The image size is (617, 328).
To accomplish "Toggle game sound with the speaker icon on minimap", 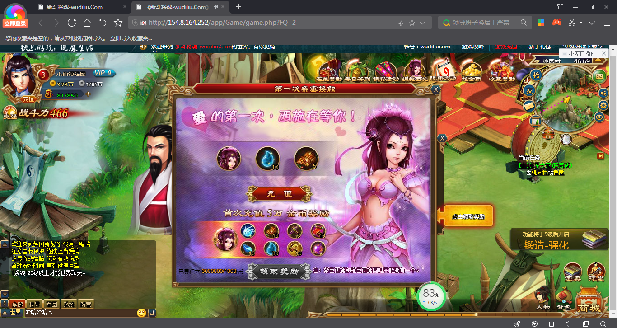I will click(x=603, y=93).
